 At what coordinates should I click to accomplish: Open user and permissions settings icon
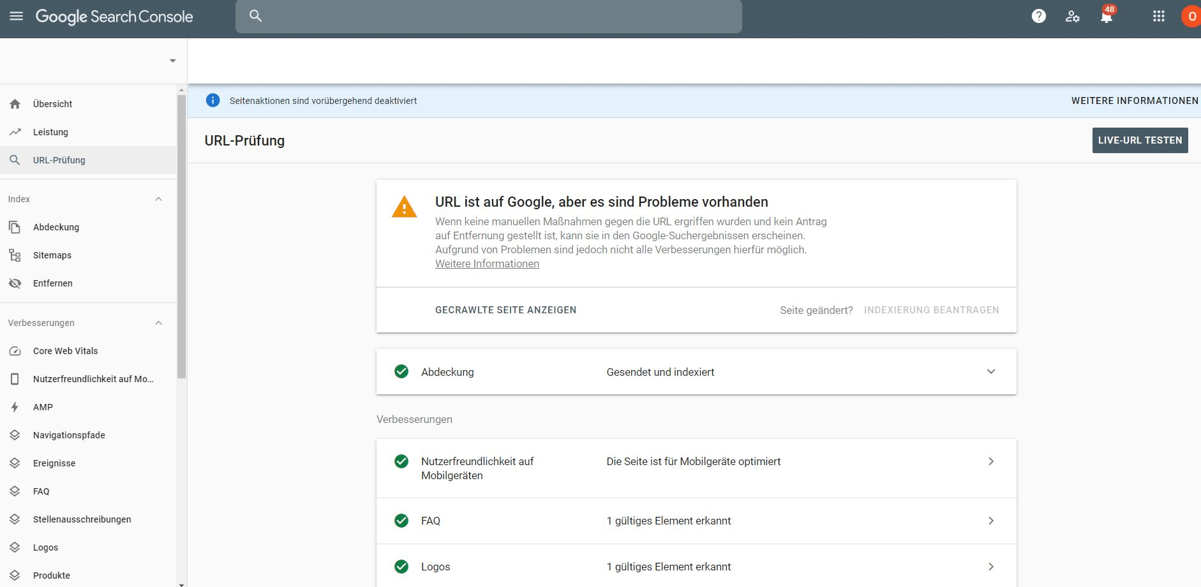coord(1073,17)
